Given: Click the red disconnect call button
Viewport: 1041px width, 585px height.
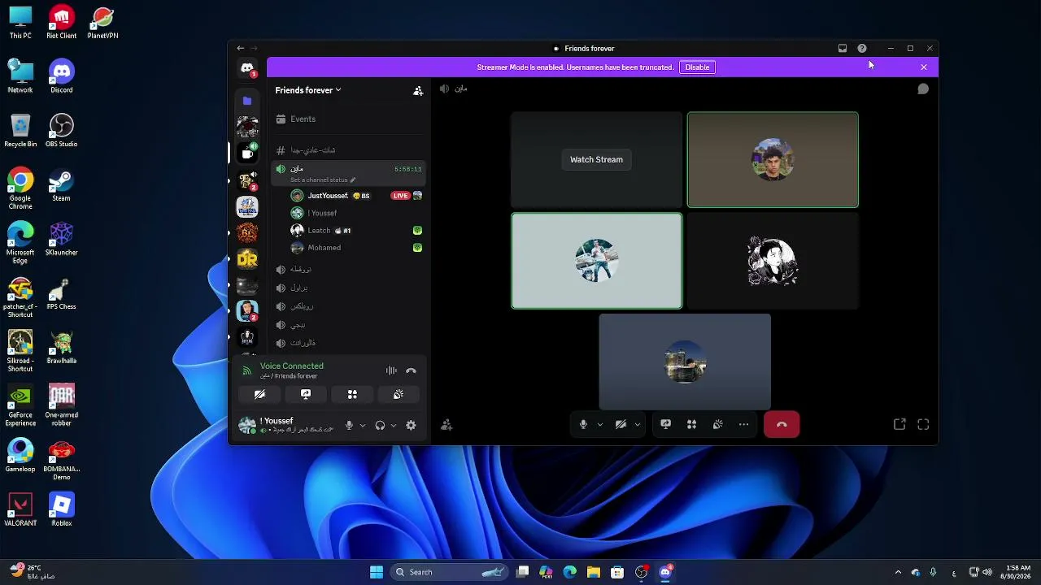Looking at the screenshot, I should tap(782, 424).
